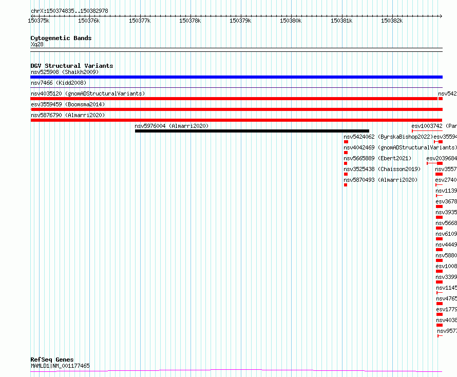Click the nsv3399 variant label
The width and height of the screenshot is (457, 377).
click(446, 277)
